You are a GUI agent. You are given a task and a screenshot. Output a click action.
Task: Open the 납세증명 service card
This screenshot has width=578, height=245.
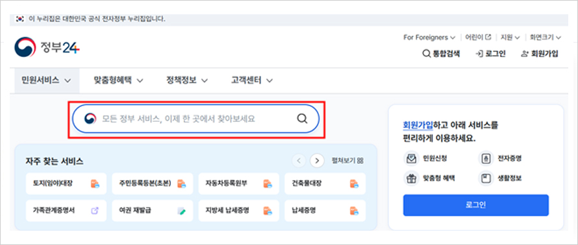pos(325,211)
